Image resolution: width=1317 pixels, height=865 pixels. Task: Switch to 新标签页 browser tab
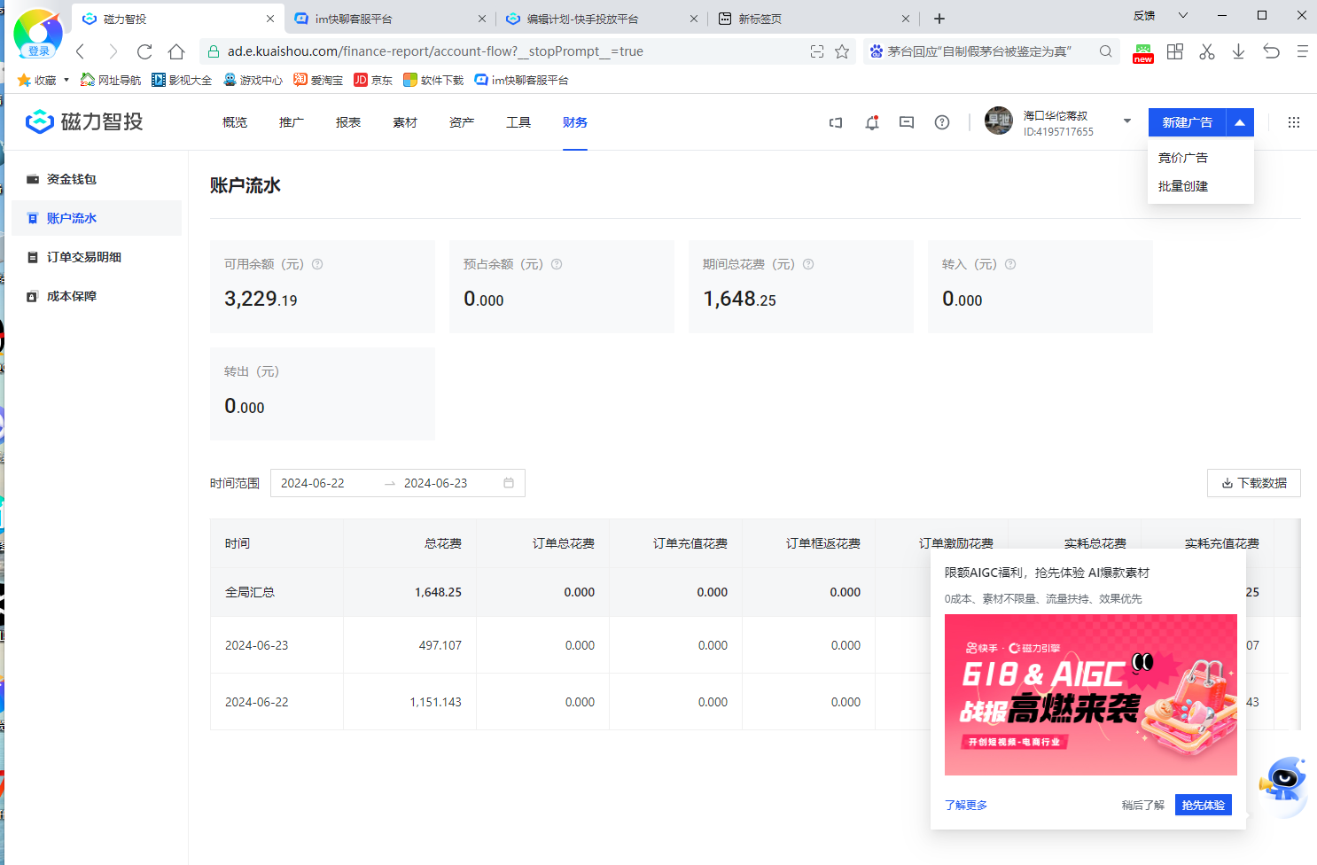click(813, 19)
